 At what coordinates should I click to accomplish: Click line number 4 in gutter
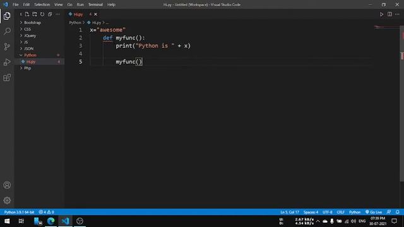pyautogui.click(x=80, y=54)
